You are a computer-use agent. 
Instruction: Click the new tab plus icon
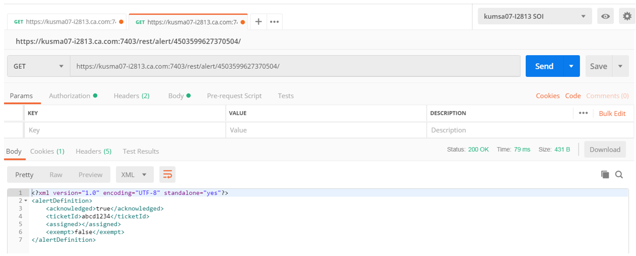(x=258, y=22)
